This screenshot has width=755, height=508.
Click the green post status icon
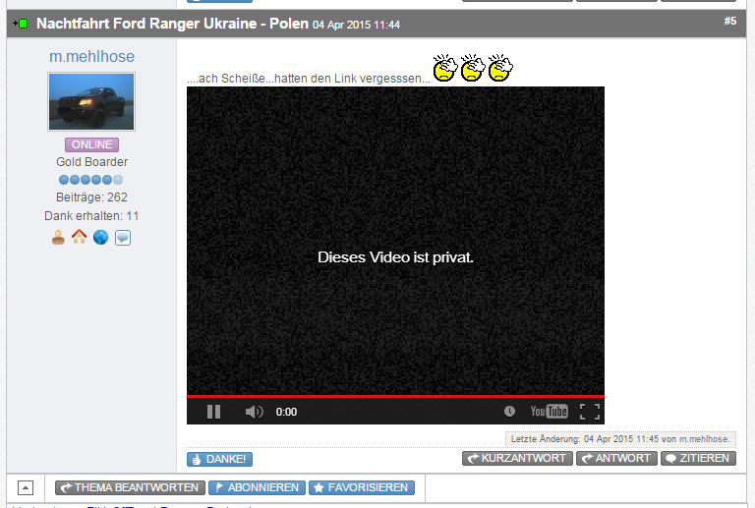point(21,24)
